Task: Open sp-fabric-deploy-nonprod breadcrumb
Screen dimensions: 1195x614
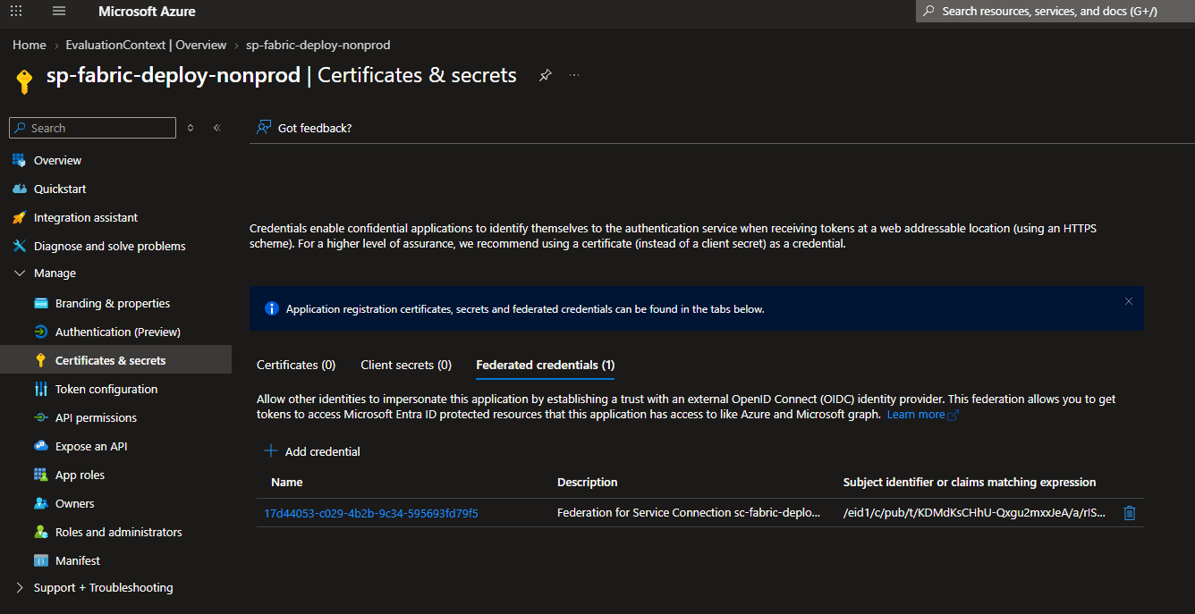Action: pos(318,45)
